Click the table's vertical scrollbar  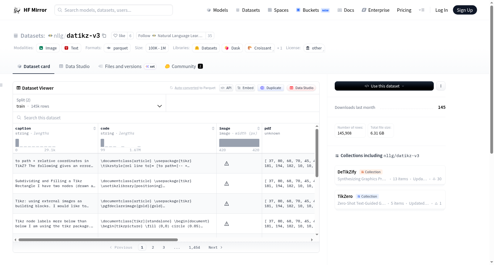click(x=317, y=153)
